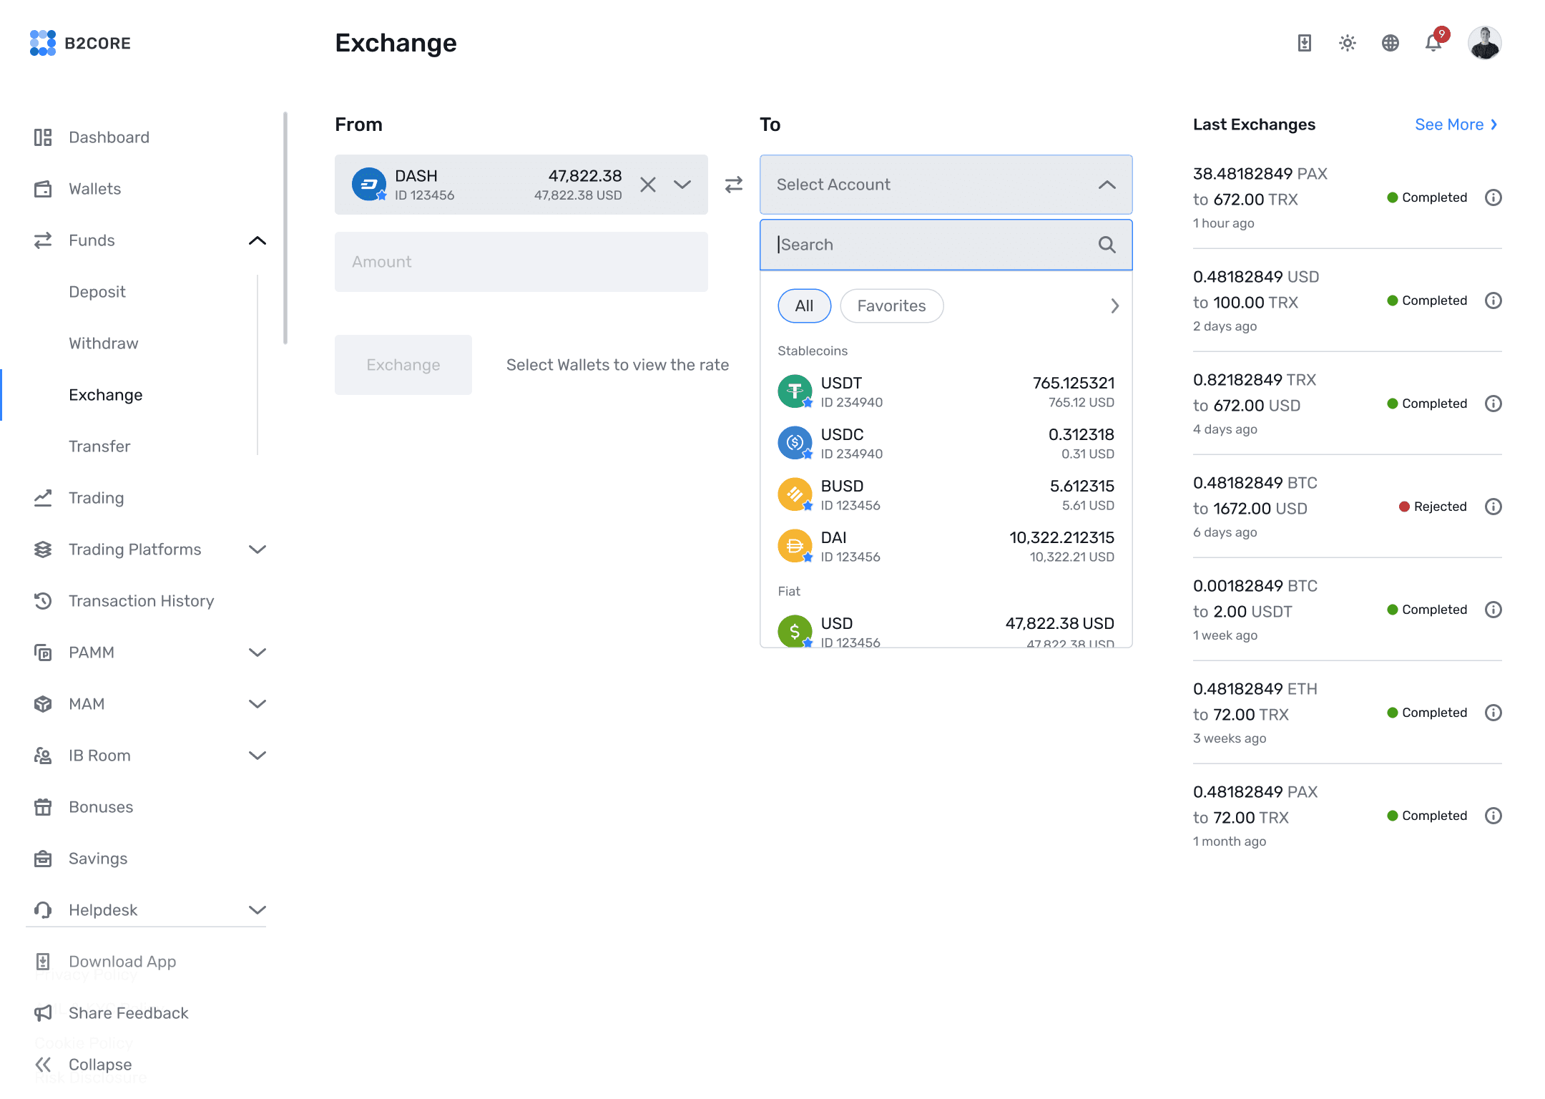Focus the account Search field
The width and height of the screenshot is (1545, 1099).
coord(946,245)
